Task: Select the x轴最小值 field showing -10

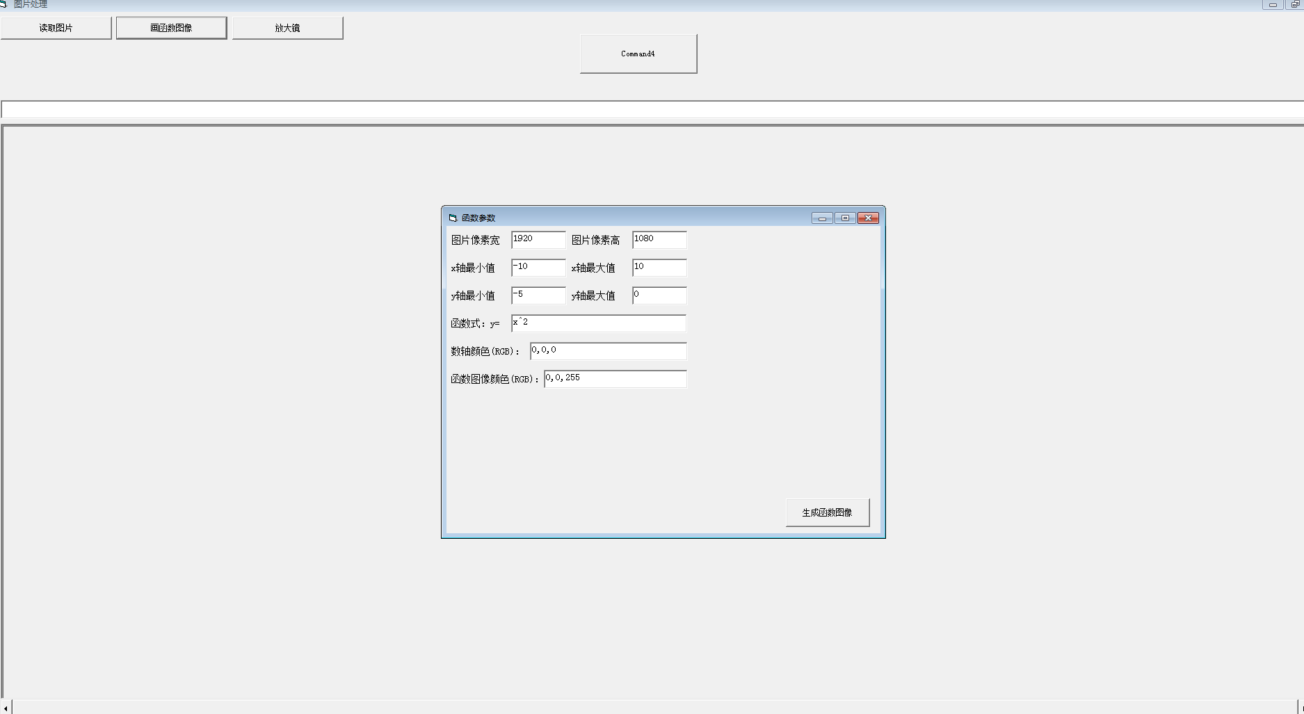Action: click(x=538, y=268)
